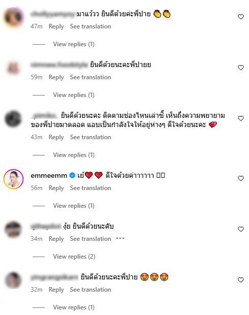The width and height of the screenshot is (249, 315).
Task: Show replies under the 32m comment
Action: (x=74, y=307)
